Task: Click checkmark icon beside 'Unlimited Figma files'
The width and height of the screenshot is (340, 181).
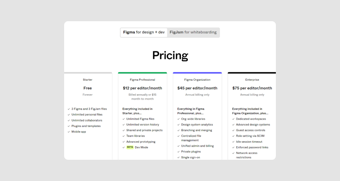Action: 124,119
